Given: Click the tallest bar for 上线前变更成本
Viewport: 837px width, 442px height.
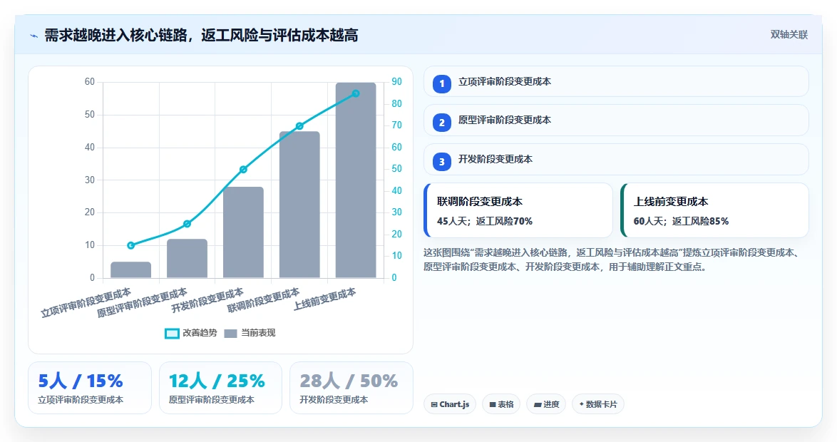Looking at the screenshot, I should tap(356, 180).
